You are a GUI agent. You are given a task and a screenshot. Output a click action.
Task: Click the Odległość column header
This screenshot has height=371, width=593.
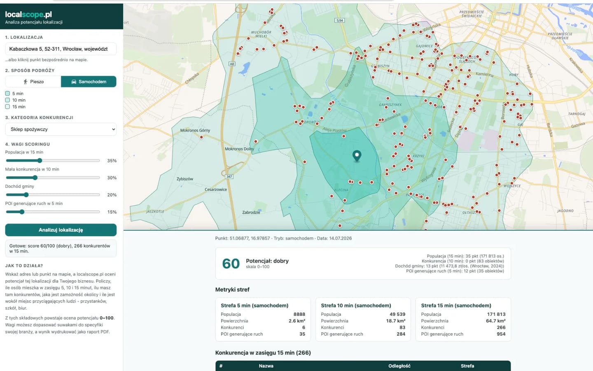(399, 366)
